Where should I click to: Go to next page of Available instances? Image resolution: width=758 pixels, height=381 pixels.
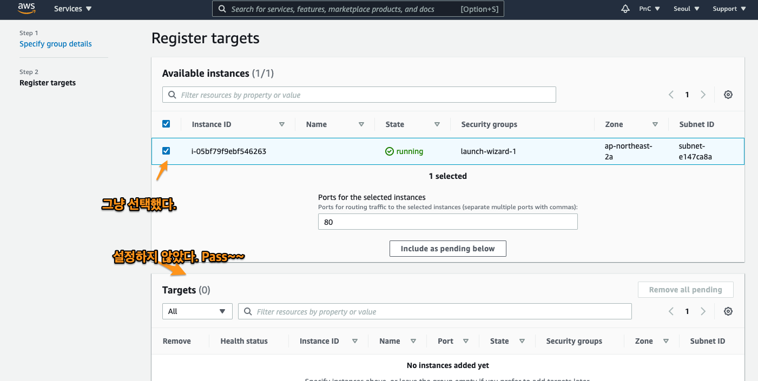(703, 95)
